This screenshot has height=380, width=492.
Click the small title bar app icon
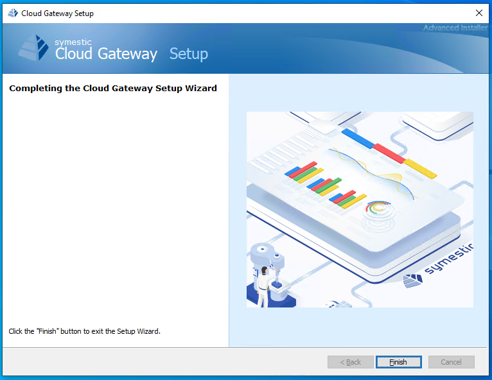(x=13, y=13)
